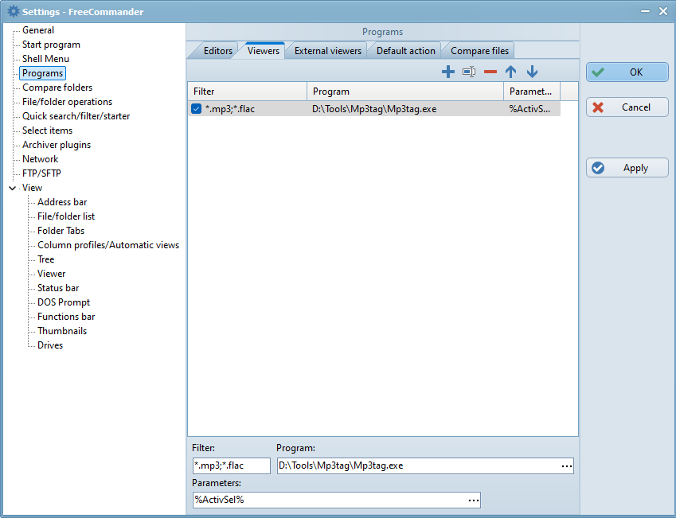Uncheck the *.mp3;*.flac viewer entry checkbox
The height and width of the screenshot is (518, 676).
click(197, 109)
